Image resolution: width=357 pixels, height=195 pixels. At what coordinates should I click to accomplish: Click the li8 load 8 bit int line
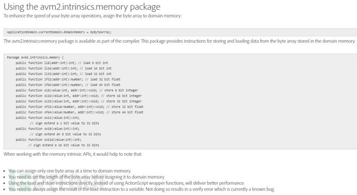(x=62, y=63)
